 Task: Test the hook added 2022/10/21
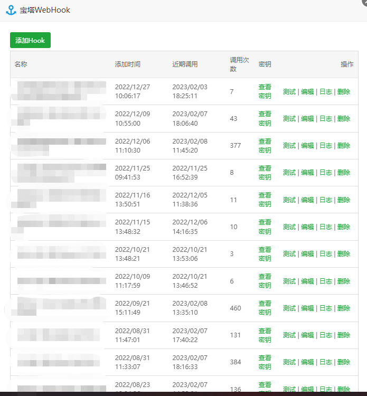289,254
